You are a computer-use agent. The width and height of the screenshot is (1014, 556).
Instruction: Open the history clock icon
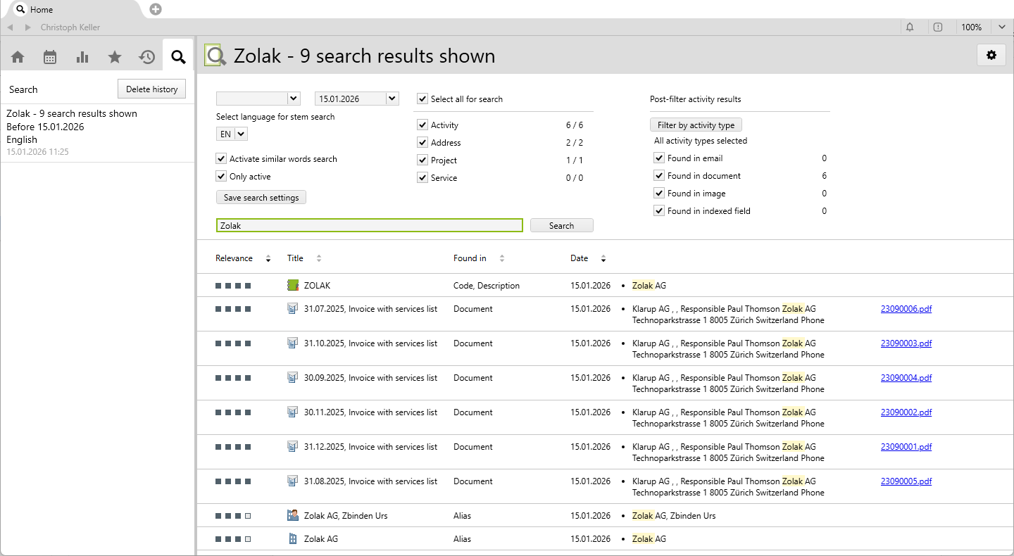[x=146, y=57]
